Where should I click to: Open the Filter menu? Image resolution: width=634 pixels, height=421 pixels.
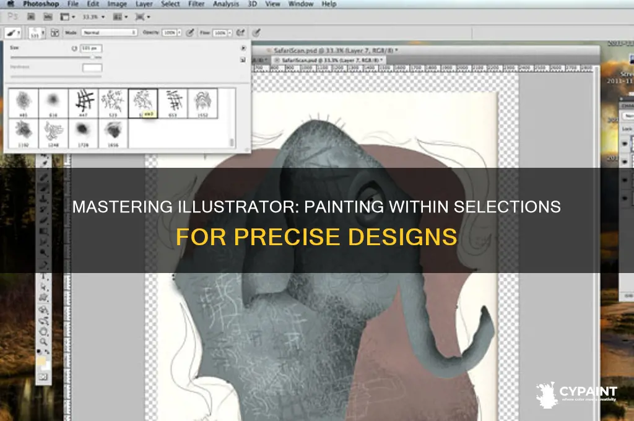(196, 4)
